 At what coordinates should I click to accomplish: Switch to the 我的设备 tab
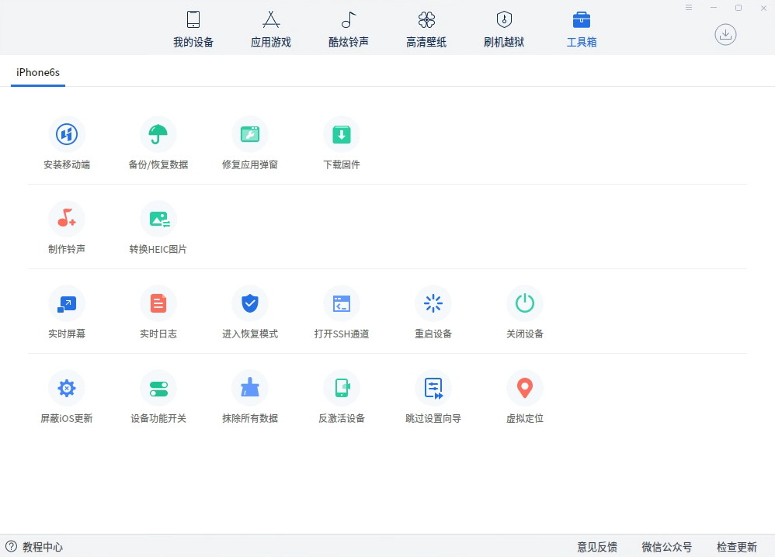(193, 29)
